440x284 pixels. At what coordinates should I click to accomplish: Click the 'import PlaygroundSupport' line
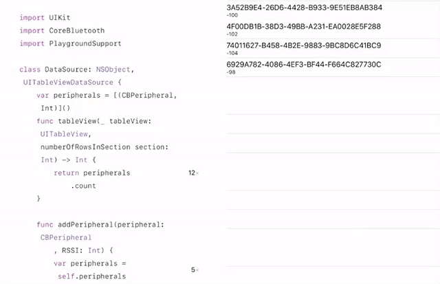point(70,43)
